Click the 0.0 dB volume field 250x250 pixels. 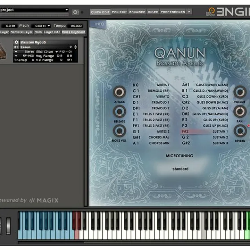tap(9, 26)
